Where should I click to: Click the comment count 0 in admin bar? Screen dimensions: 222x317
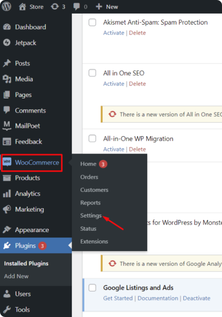pyautogui.click(x=86, y=7)
